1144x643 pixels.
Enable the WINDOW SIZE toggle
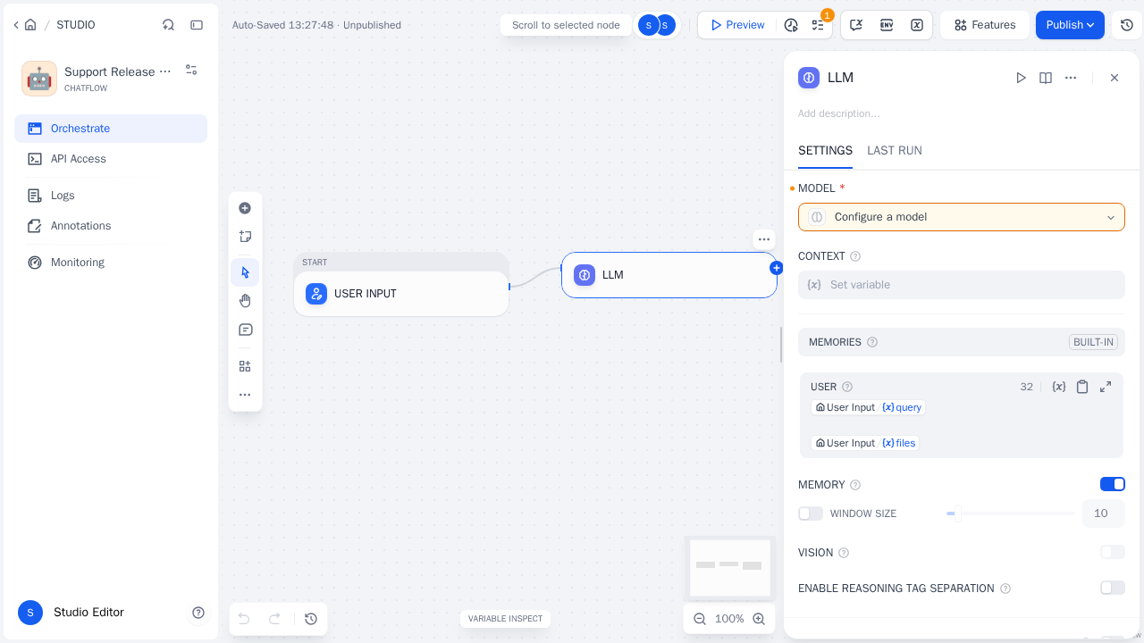coord(811,514)
